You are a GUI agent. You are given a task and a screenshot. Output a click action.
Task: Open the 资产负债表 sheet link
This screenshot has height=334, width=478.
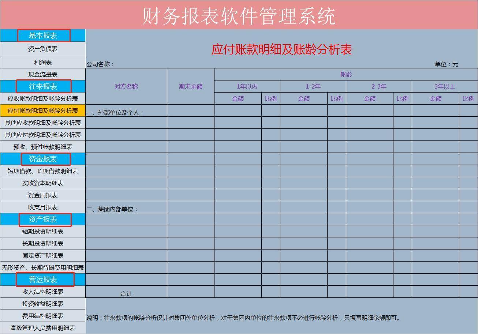(43, 49)
